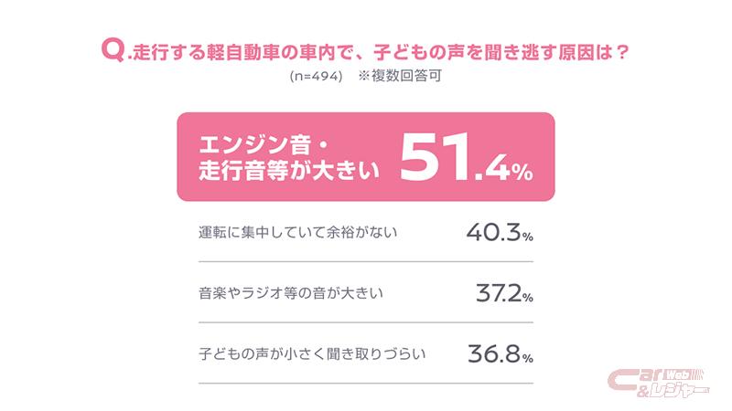The width and height of the screenshot is (732, 411).
Task: Click the "Web" badge in the logo
Action: tap(677, 374)
